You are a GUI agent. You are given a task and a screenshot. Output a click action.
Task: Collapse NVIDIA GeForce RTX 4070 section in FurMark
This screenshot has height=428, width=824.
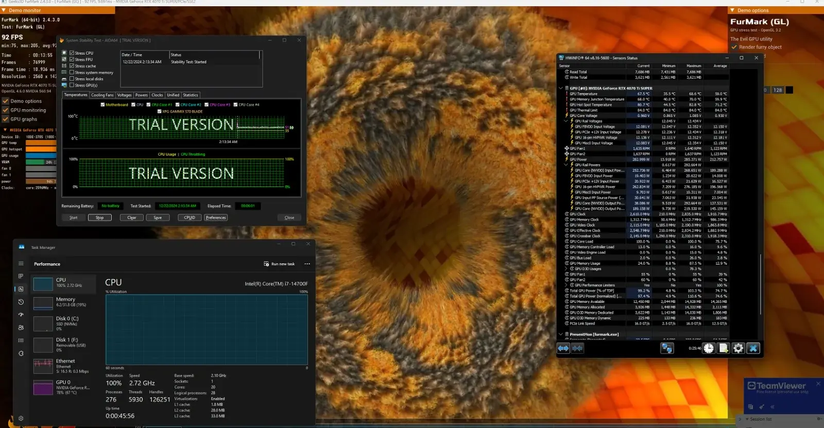coord(5,130)
